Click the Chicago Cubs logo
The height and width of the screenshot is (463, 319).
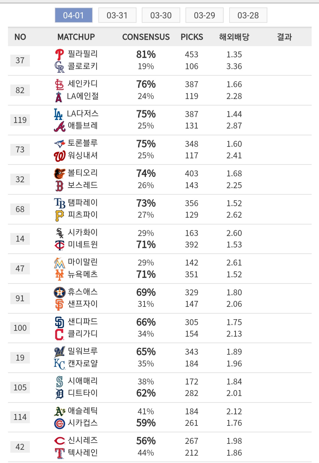click(59, 423)
